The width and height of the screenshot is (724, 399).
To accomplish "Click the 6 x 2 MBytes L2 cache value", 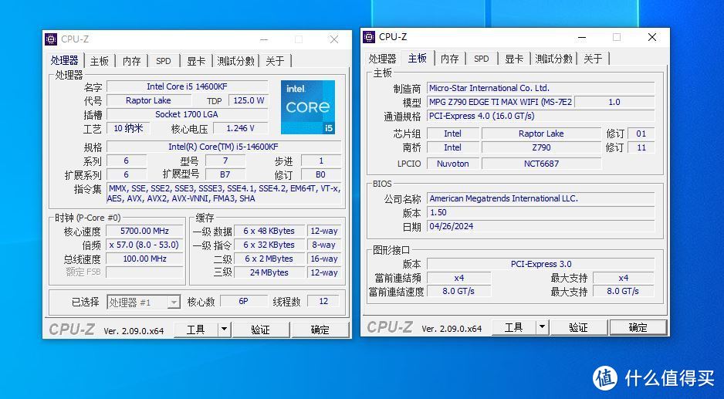I will 269,259.
